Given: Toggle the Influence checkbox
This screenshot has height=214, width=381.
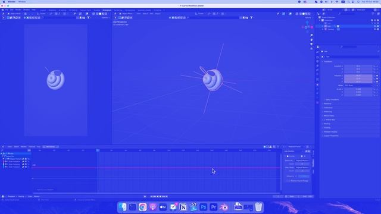Looking at the screenshot, I should 296,177.
